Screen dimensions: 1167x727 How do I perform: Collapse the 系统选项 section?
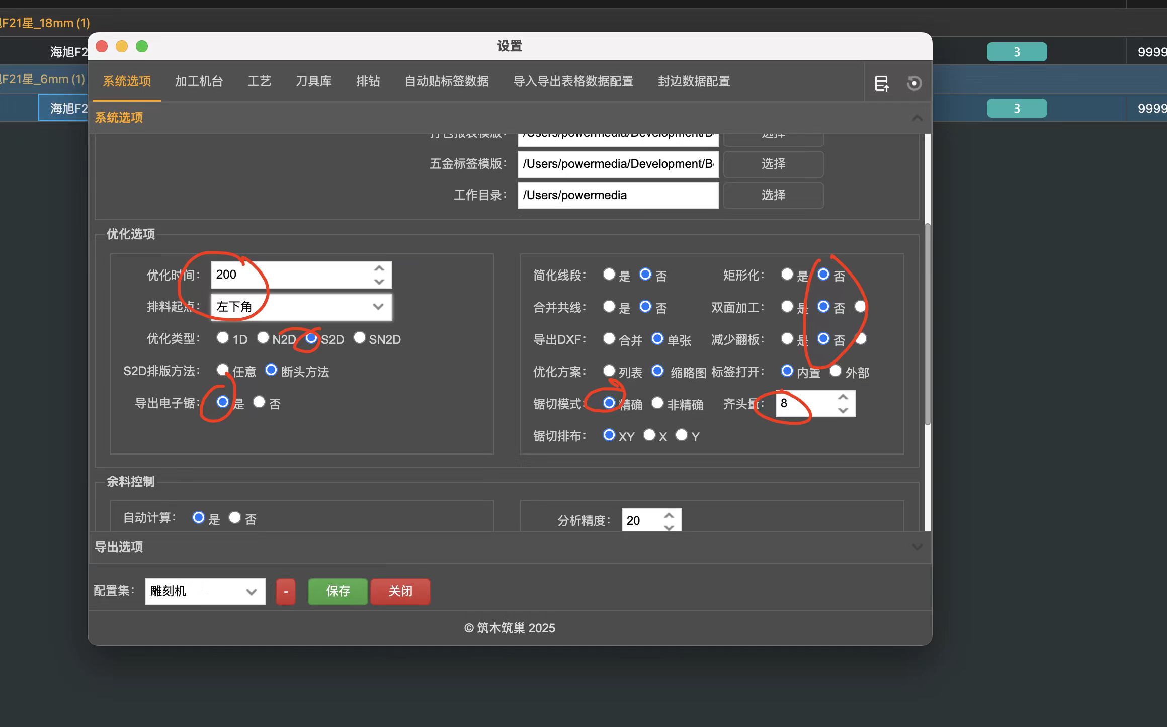(916, 117)
